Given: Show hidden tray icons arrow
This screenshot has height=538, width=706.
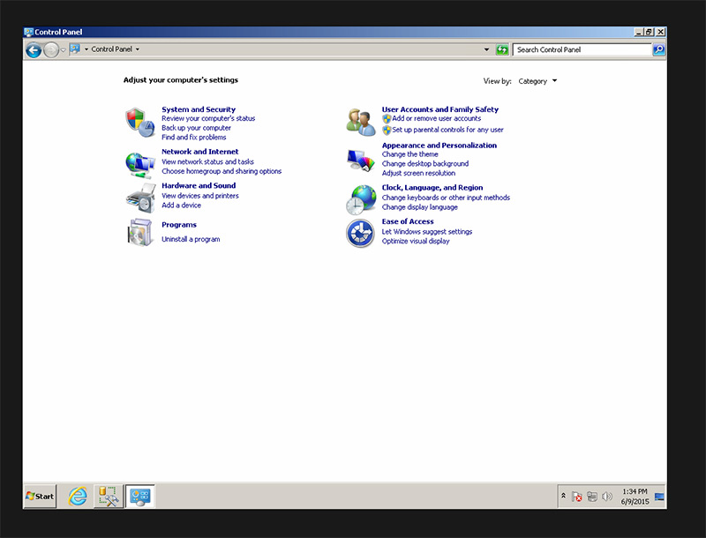Looking at the screenshot, I should coord(563,496).
